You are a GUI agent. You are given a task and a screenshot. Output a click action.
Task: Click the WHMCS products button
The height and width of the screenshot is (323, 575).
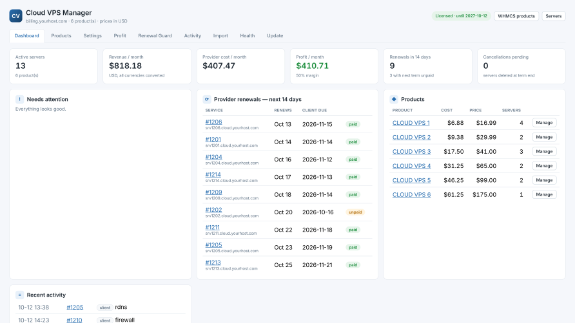pyautogui.click(x=516, y=16)
